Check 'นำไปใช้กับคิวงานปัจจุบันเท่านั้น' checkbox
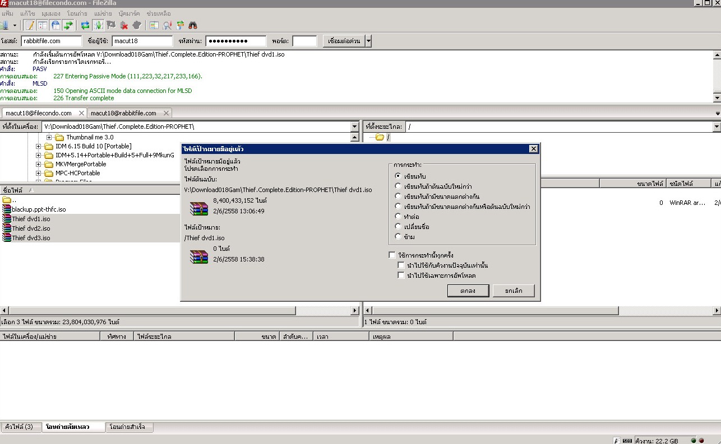 (x=401, y=265)
